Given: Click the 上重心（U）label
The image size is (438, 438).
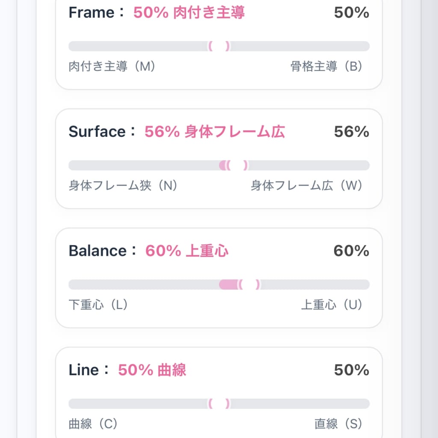Looking at the screenshot, I should coord(332,305).
